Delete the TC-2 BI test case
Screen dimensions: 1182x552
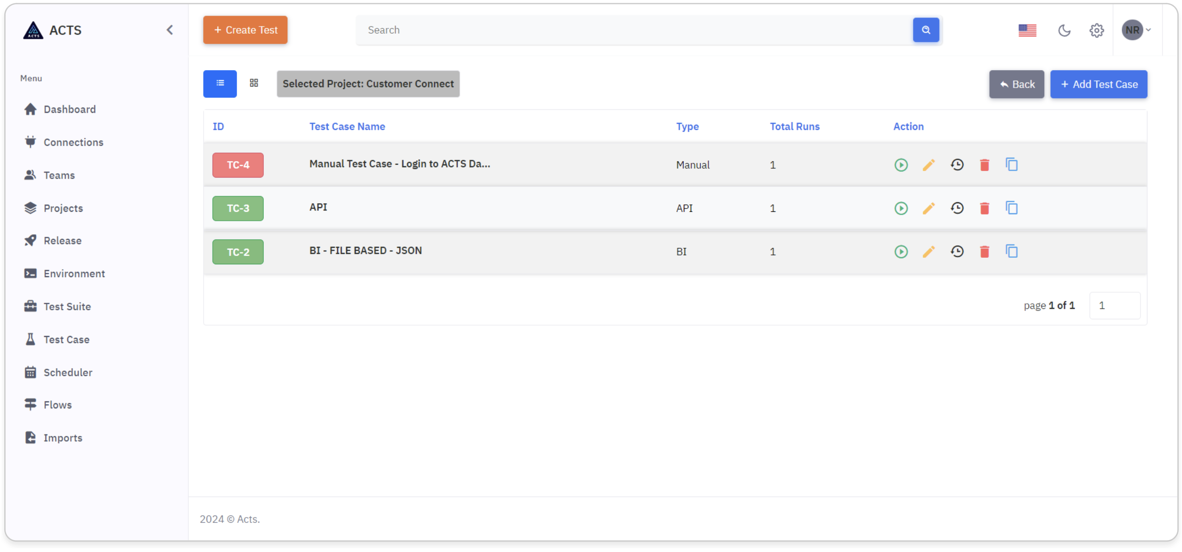[x=985, y=252]
